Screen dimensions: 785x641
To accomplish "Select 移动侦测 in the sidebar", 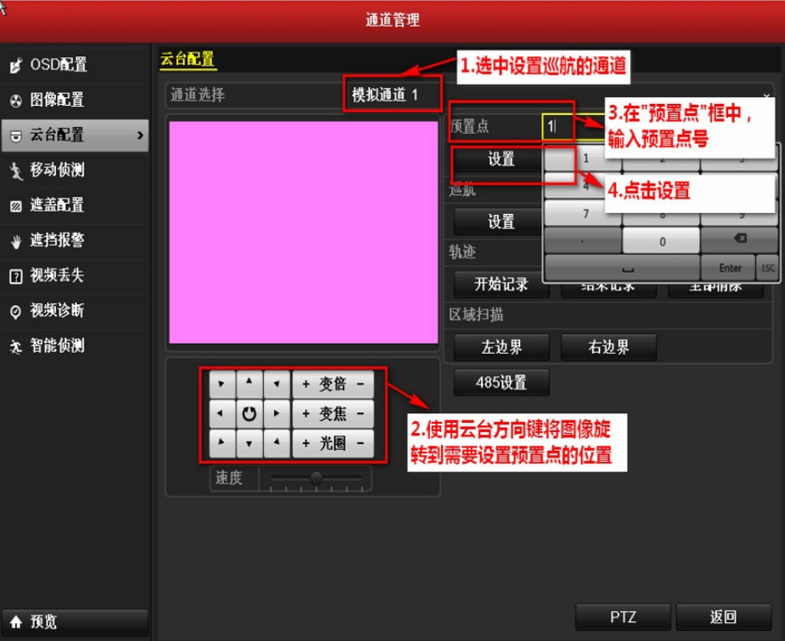I will pos(75,170).
